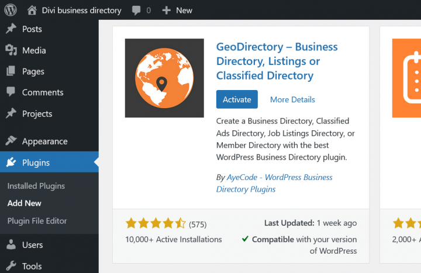This screenshot has height=273, width=421.
Task: Open the Comments menu item
Action: (43, 92)
